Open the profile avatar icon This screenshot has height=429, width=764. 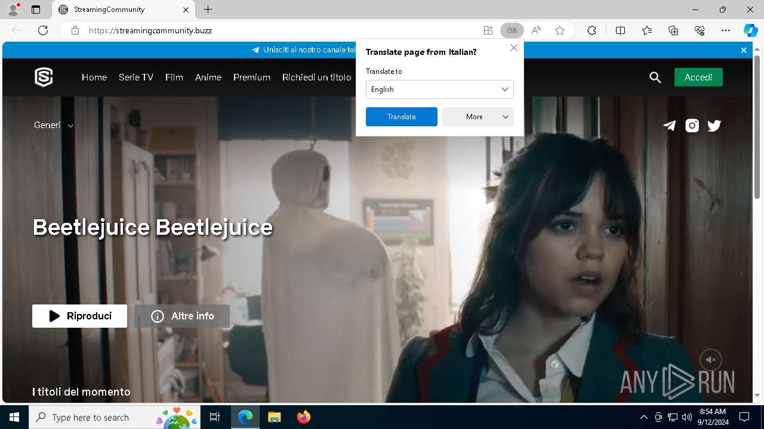pyautogui.click(x=13, y=10)
